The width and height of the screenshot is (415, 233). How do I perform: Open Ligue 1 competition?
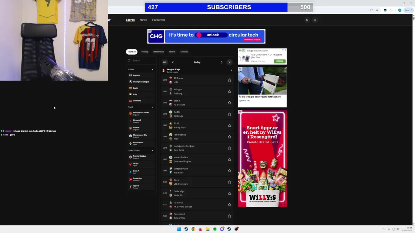pyautogui.click(x=141, y=186)
